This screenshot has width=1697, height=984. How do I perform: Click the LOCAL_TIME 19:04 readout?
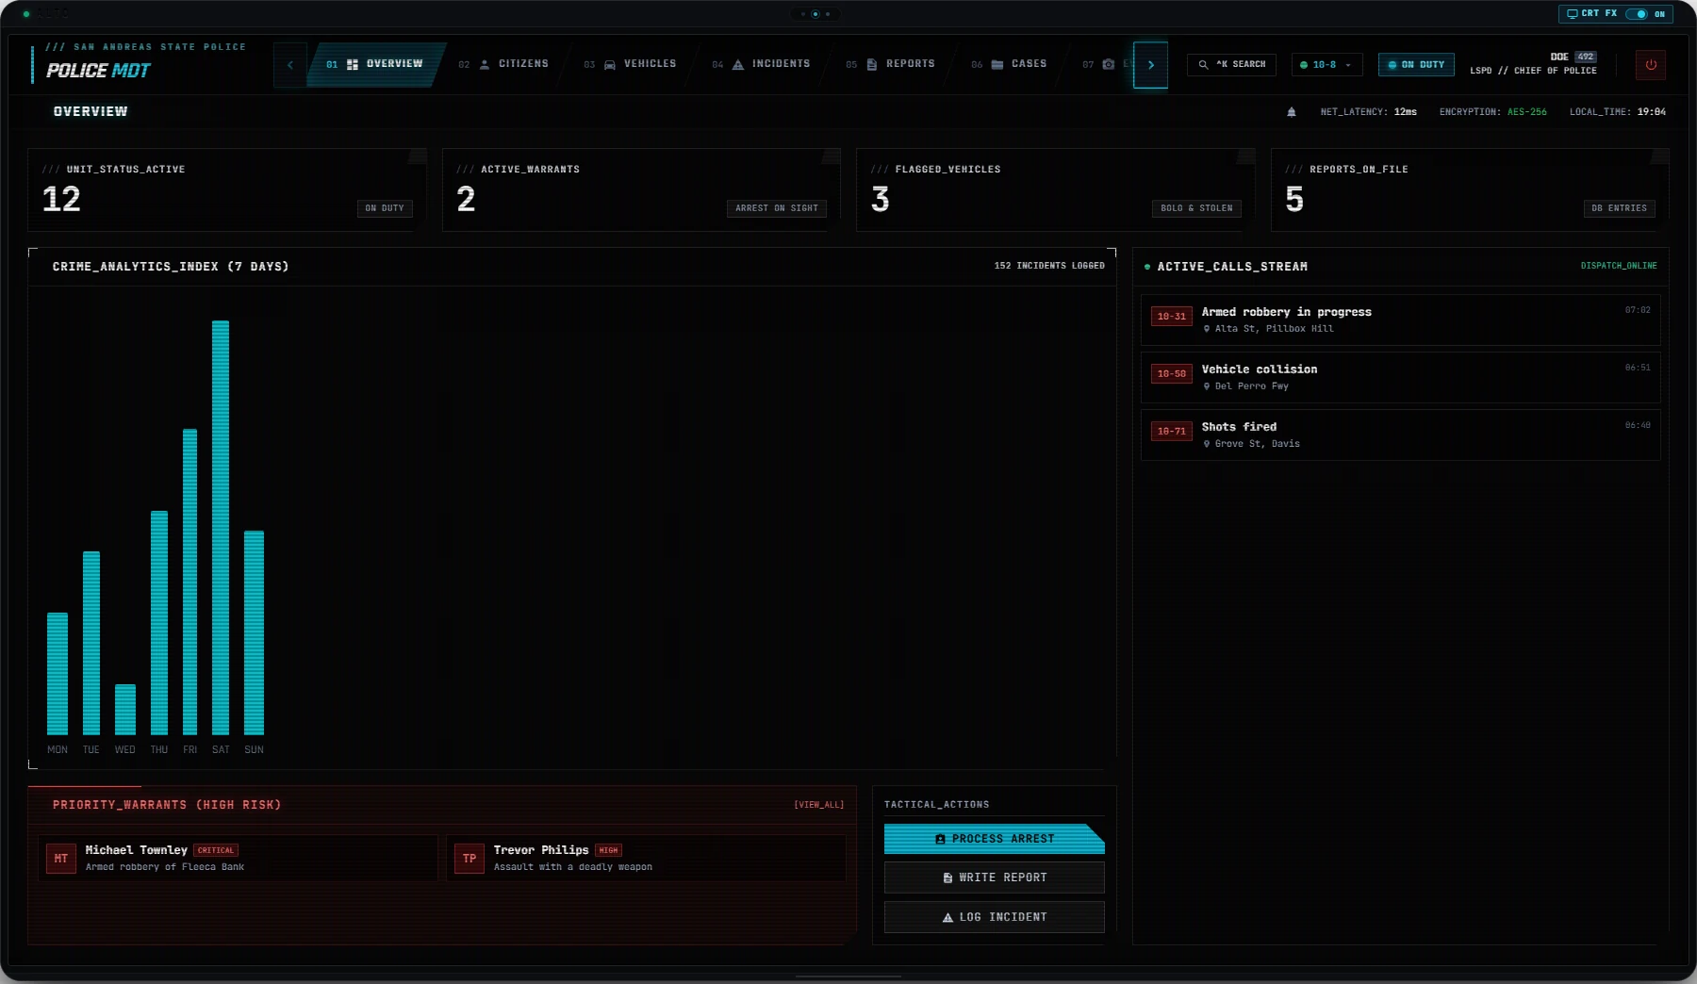(x=1618, y=112)
